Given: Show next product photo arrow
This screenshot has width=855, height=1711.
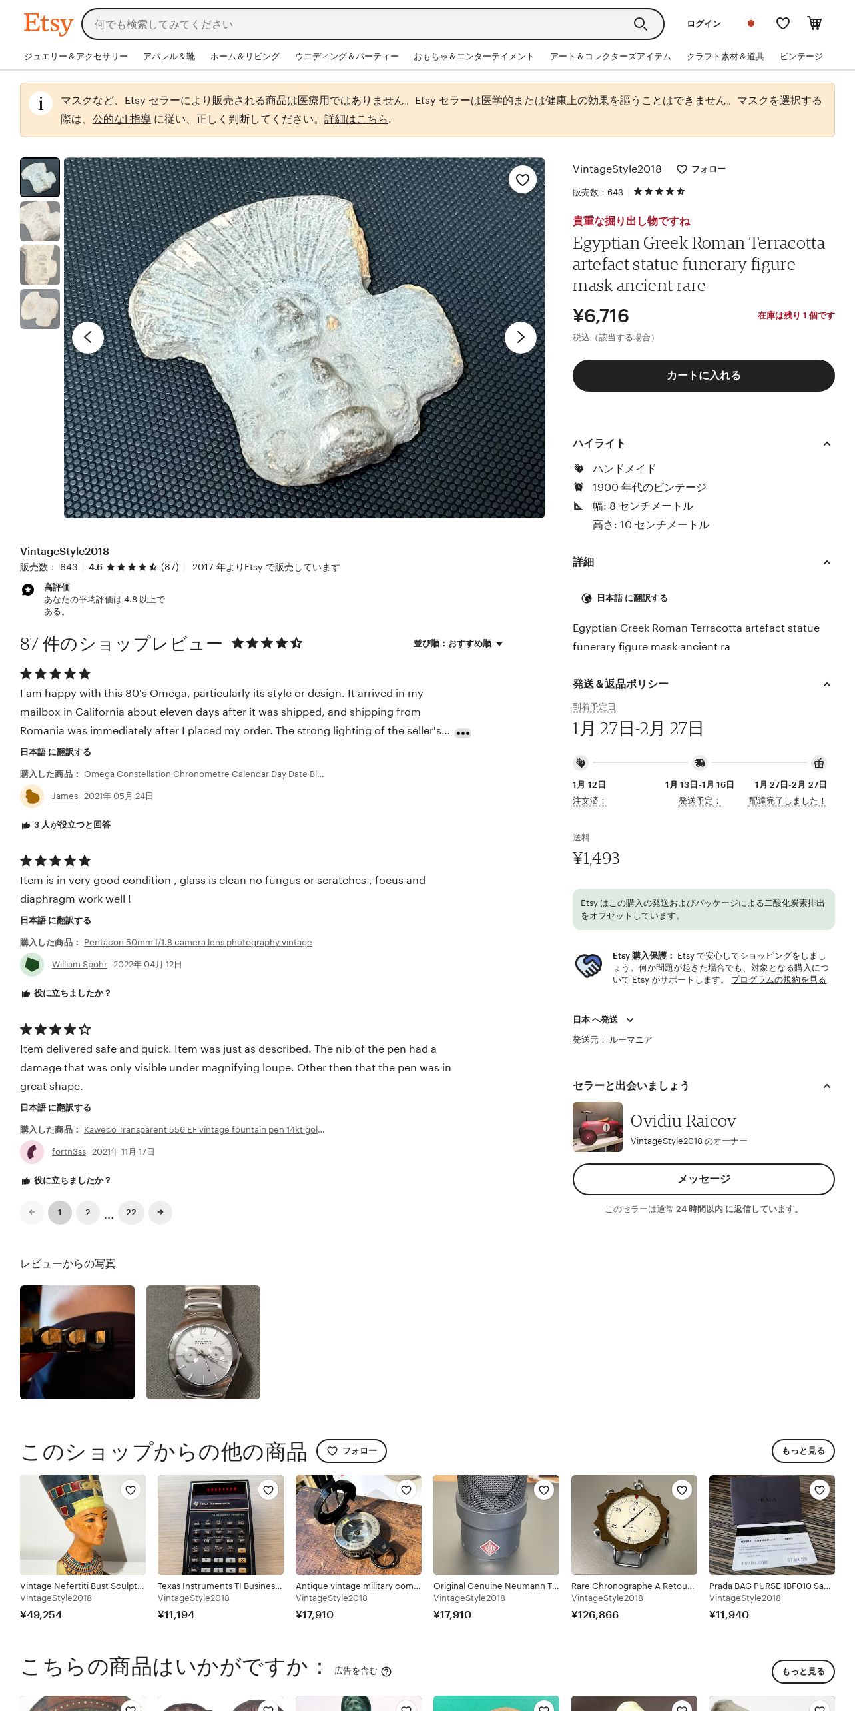Looking at the screenshot, I should 521,338.
